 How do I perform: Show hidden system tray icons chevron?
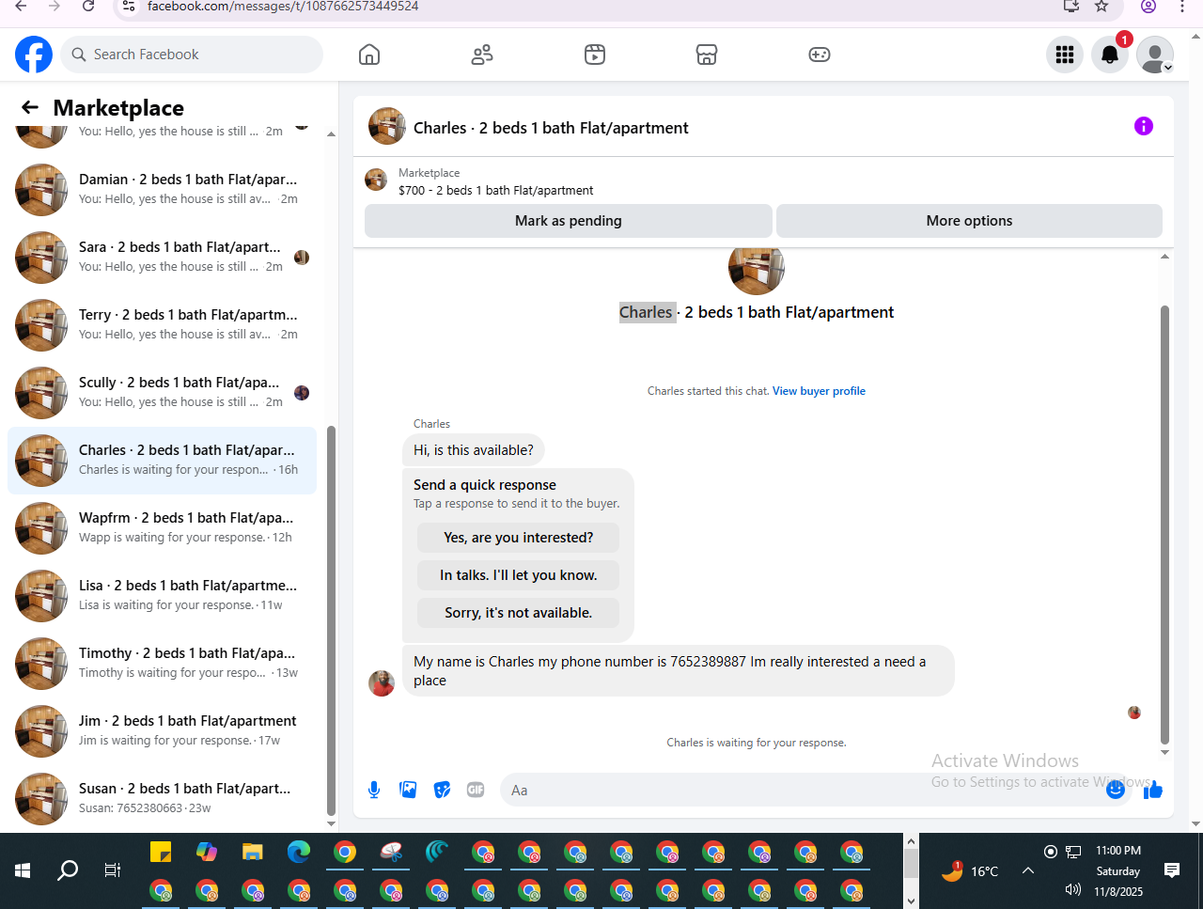pyautogui.click(x=1028, y=870)
